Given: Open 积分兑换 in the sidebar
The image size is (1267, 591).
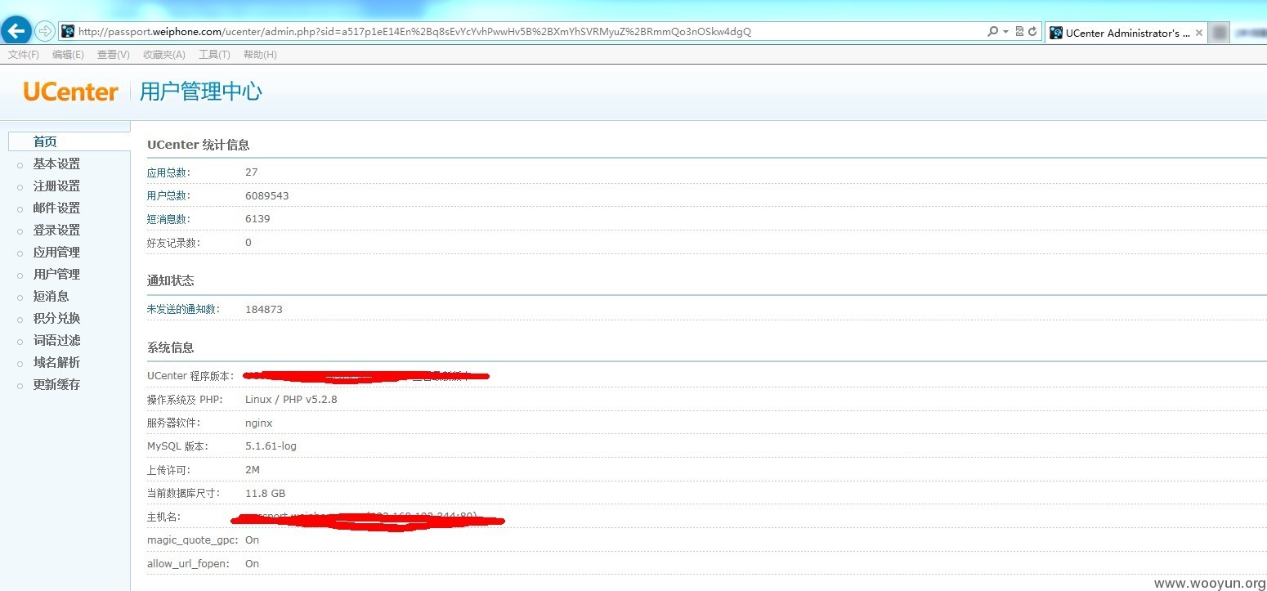Looking at the screenshot, I should [x=56, y=318].
